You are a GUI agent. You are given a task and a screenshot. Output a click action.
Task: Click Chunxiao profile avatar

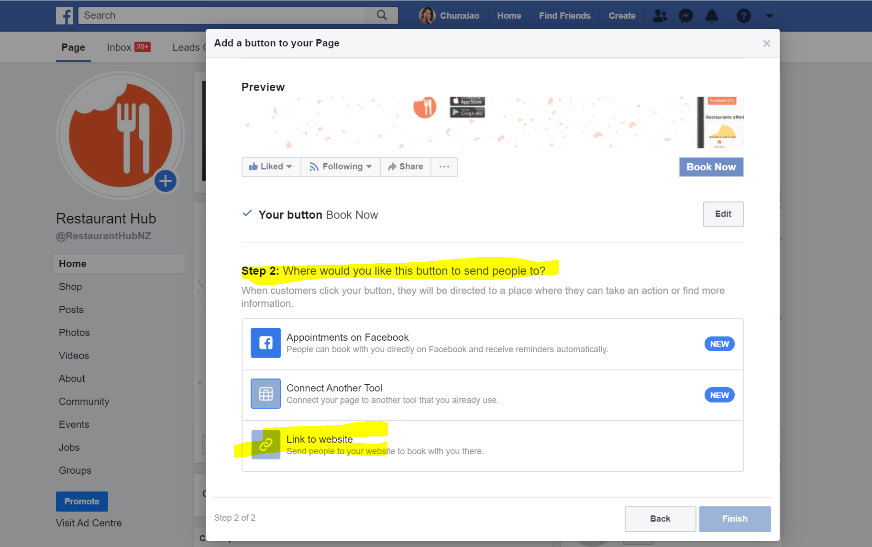pyautogui.click(x=427, y=16)
